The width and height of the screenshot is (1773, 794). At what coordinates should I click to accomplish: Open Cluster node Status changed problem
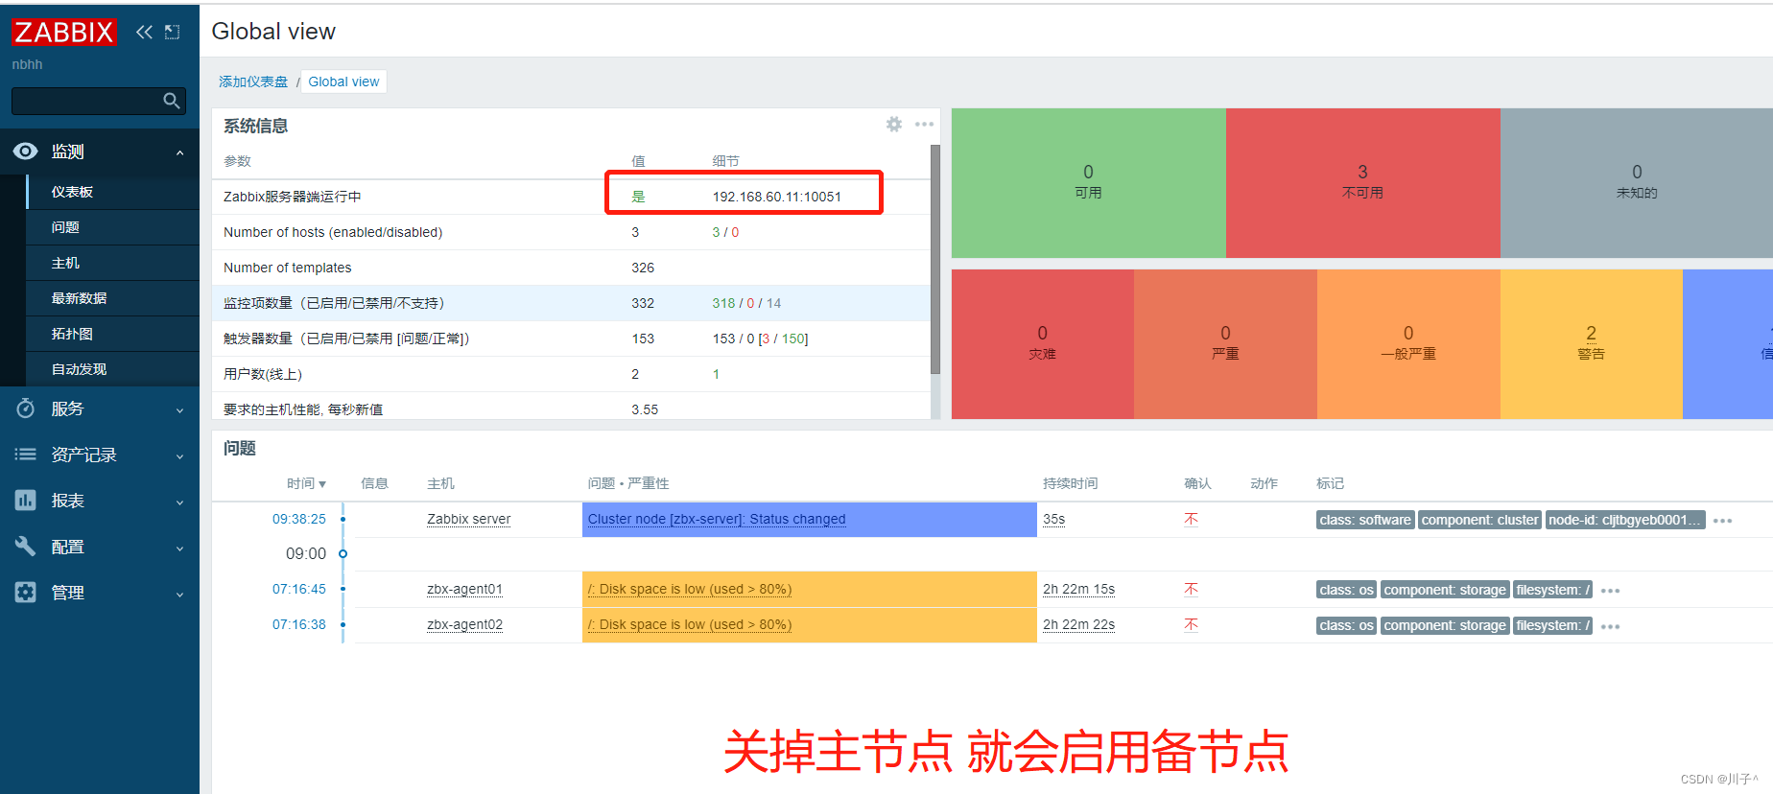pyautogui.click(x=717, y=519)
